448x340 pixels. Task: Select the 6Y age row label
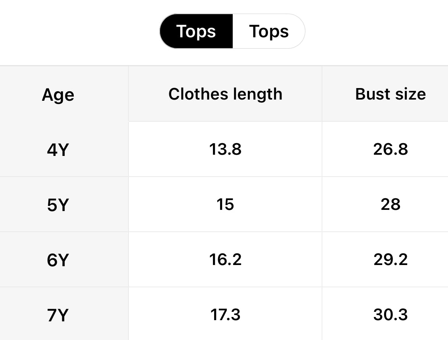[x=58, y=260]
